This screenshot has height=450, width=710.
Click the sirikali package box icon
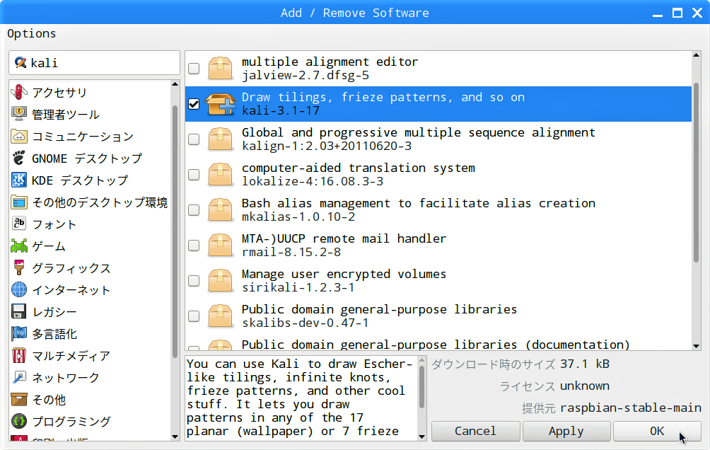click(221, 280)
